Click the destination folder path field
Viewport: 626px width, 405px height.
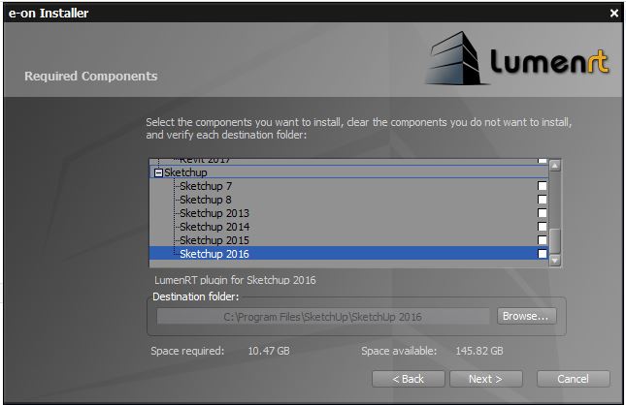click(322, 317)
